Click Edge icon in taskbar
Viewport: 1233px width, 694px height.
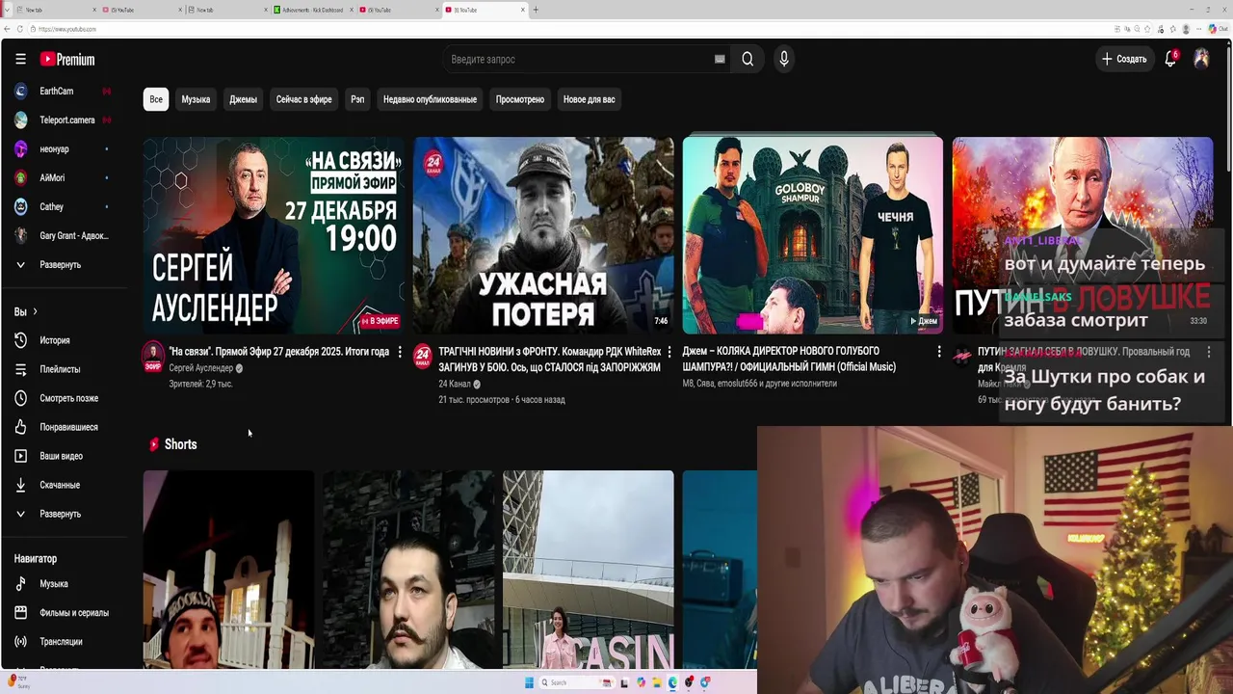[672, 682]
